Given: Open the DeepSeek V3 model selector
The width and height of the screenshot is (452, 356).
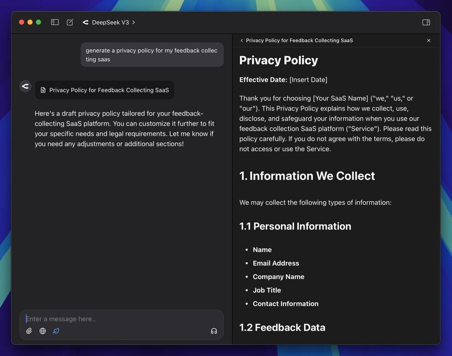Looking at the screenshot, I should (x=109, y=22).
